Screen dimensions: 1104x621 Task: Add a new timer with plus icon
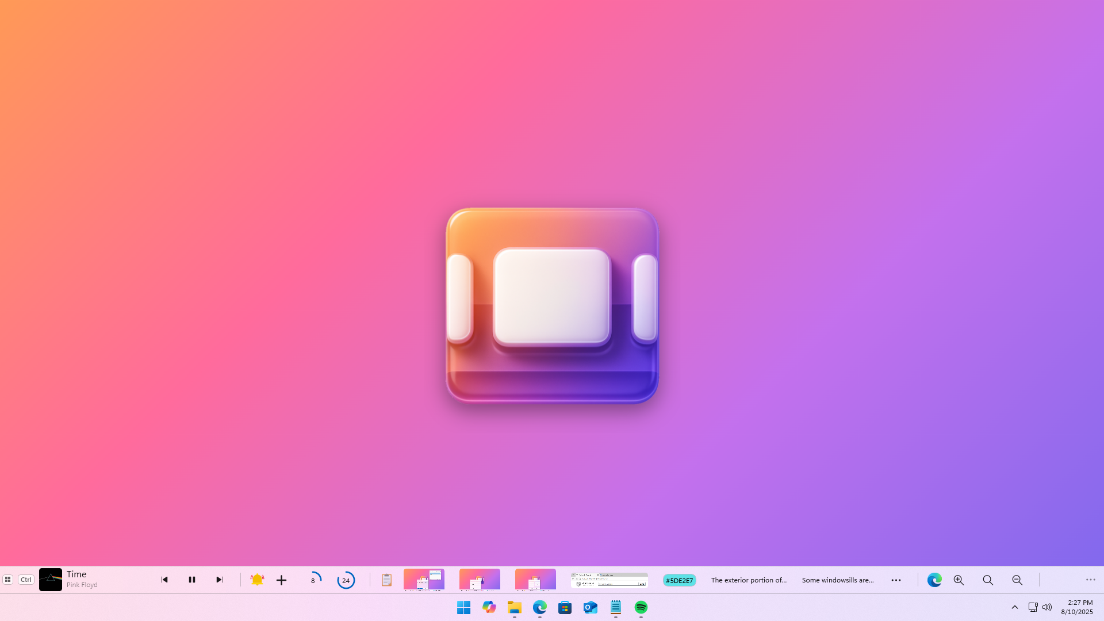281,580
